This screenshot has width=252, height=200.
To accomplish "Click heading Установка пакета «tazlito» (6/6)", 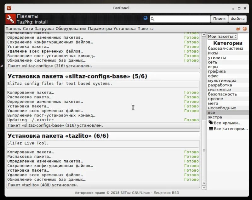I will [x=58, y=136].
